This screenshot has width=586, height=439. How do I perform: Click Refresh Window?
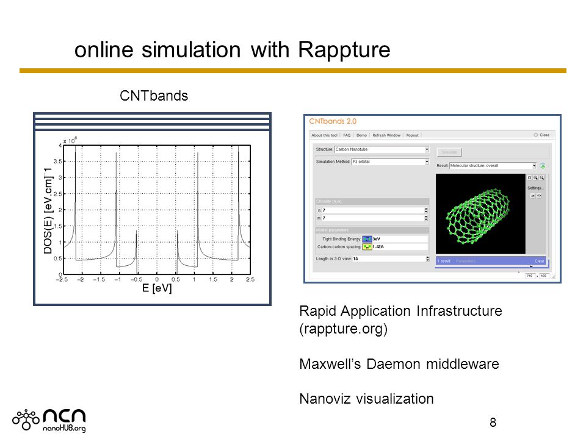pyautogui.click(x=386, y=135)
